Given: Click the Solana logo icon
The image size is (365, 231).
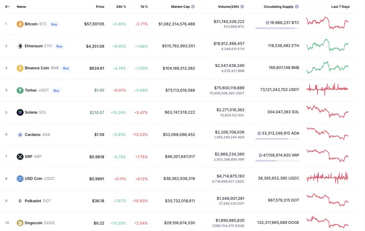Looking at the screenshot, I should tap(20, 112).
